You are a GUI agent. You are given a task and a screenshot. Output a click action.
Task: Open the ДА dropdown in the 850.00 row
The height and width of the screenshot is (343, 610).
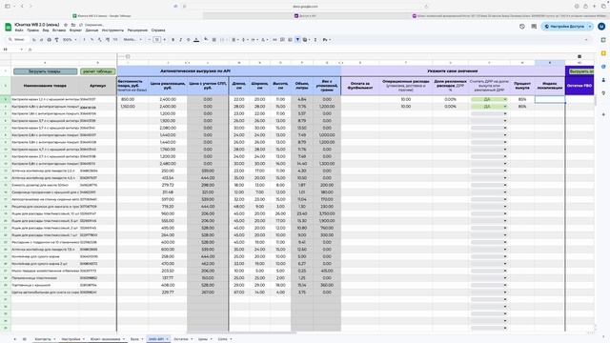(489, 99)
